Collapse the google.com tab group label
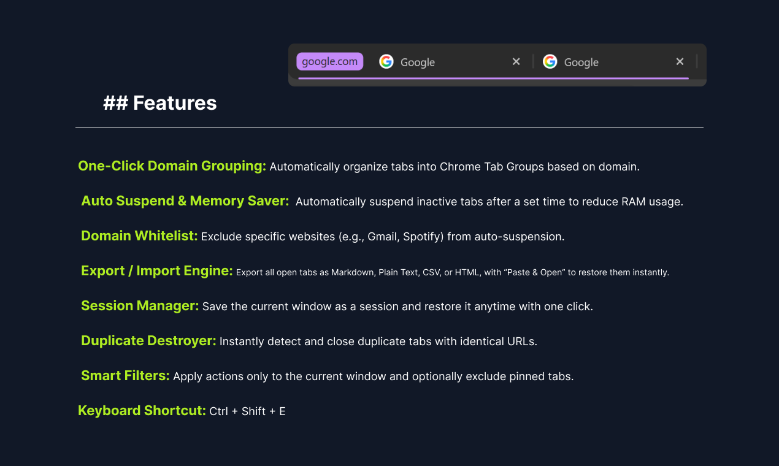Image resolution: width=779 pixels, height=466 pixels. 330,61
